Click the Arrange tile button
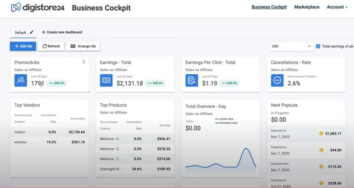Image resolution: width=354 pixels, height=188 pixels. point(83,46)
